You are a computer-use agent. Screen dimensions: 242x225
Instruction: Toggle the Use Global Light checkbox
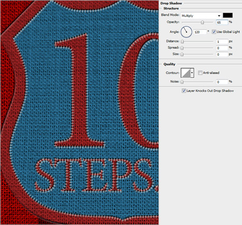click(214, 32)
